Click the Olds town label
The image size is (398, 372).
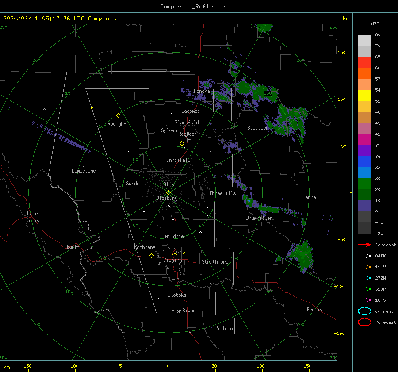coord(168,184)
